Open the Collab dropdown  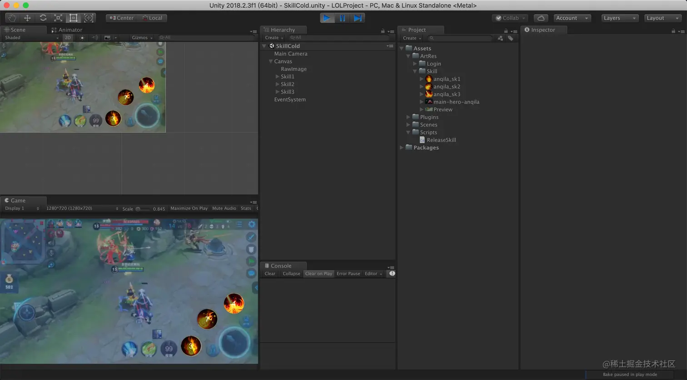click(x=510, y=18)
